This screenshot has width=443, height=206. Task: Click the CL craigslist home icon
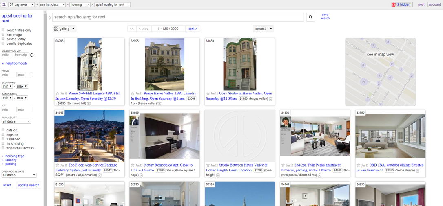[4, 4]
